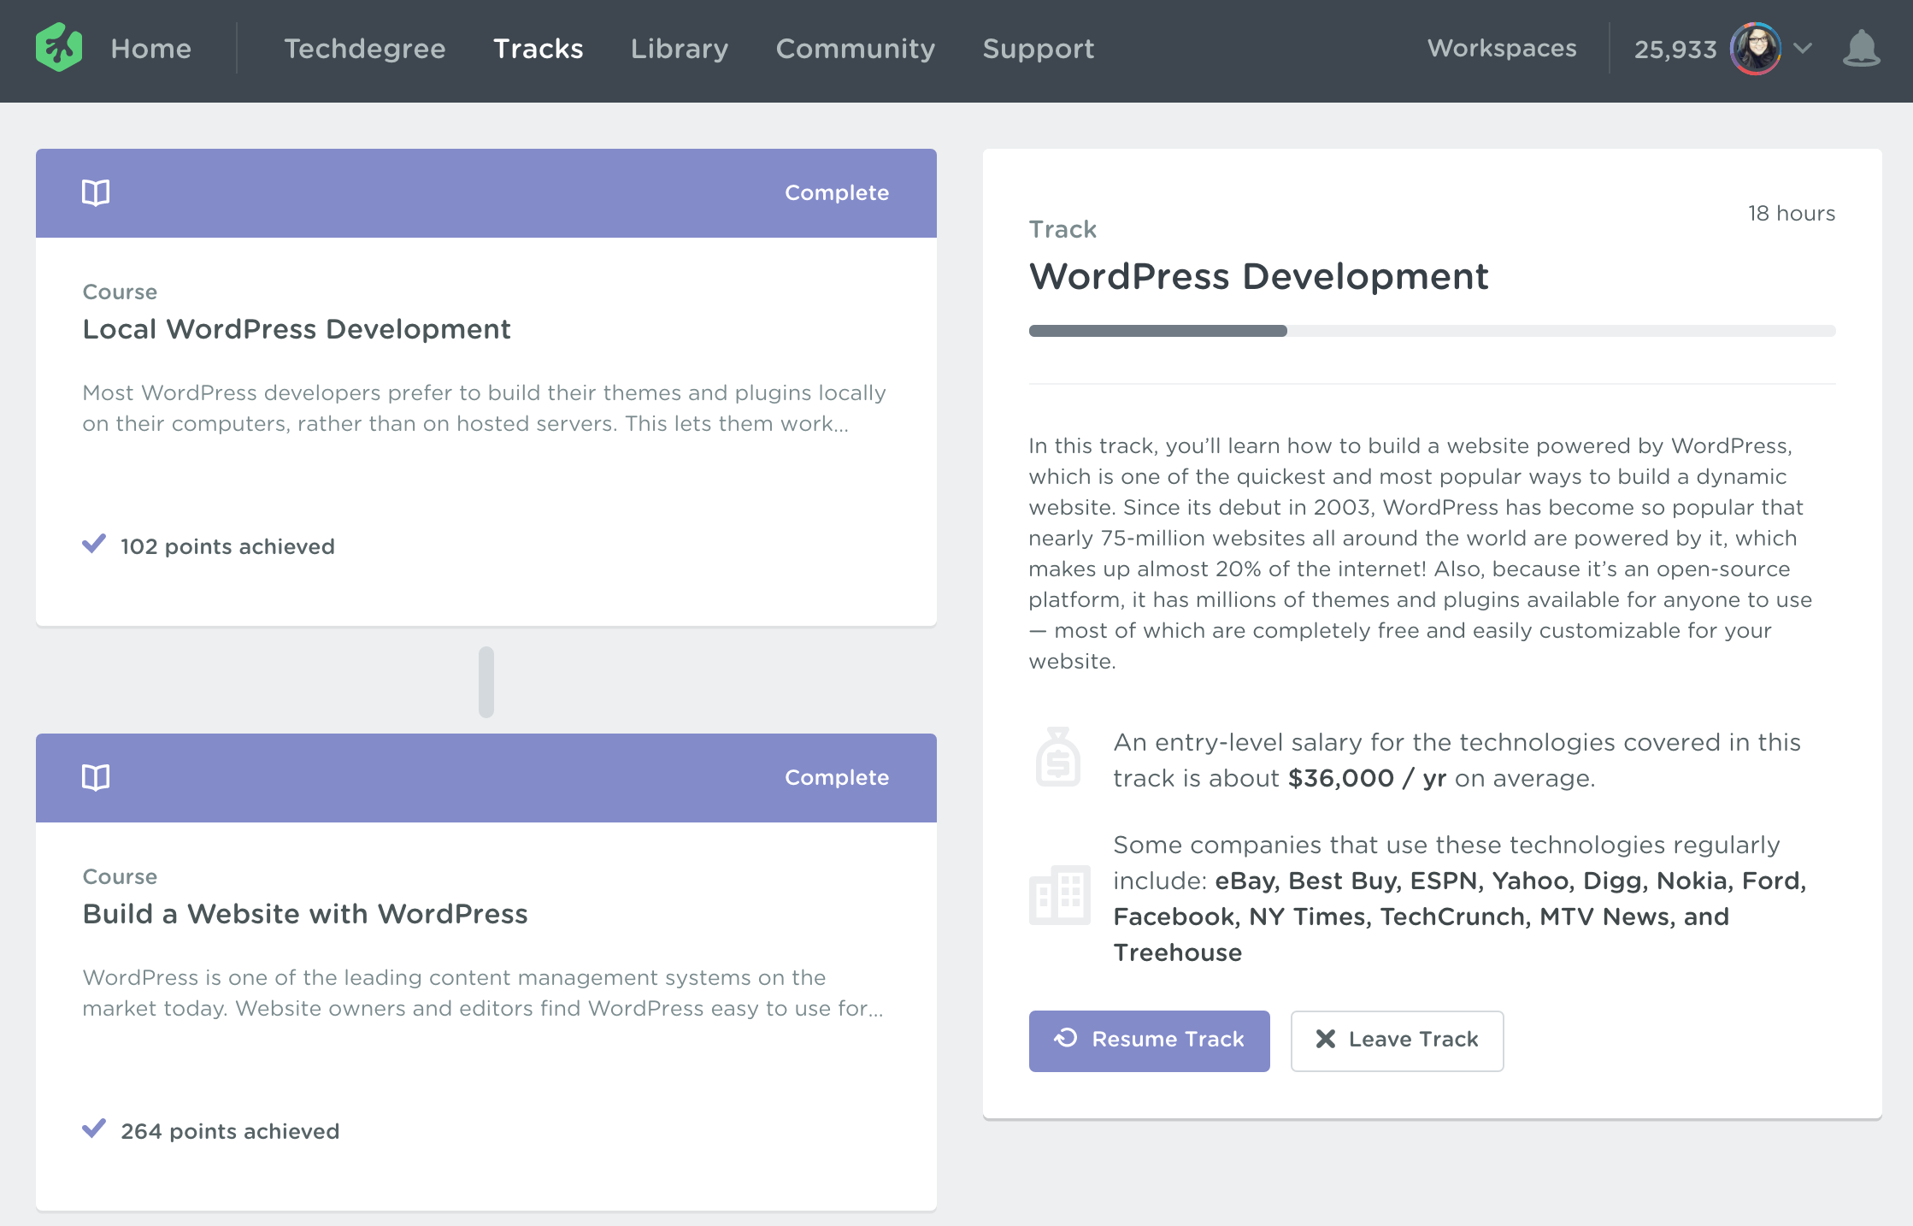Open the Techdegree nav item
The image size is (1913, 1226).
[364, 49]
